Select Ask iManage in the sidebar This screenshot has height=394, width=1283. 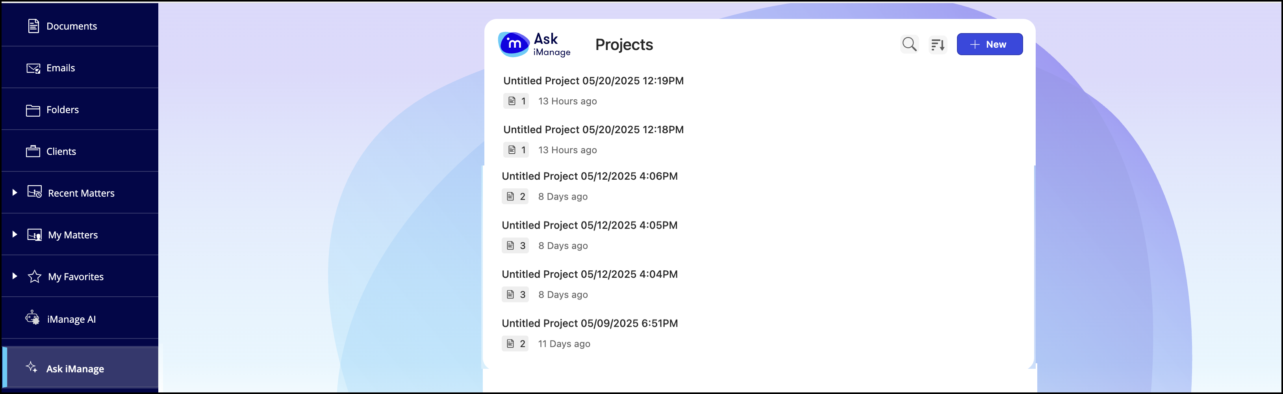tap(75, 369)
